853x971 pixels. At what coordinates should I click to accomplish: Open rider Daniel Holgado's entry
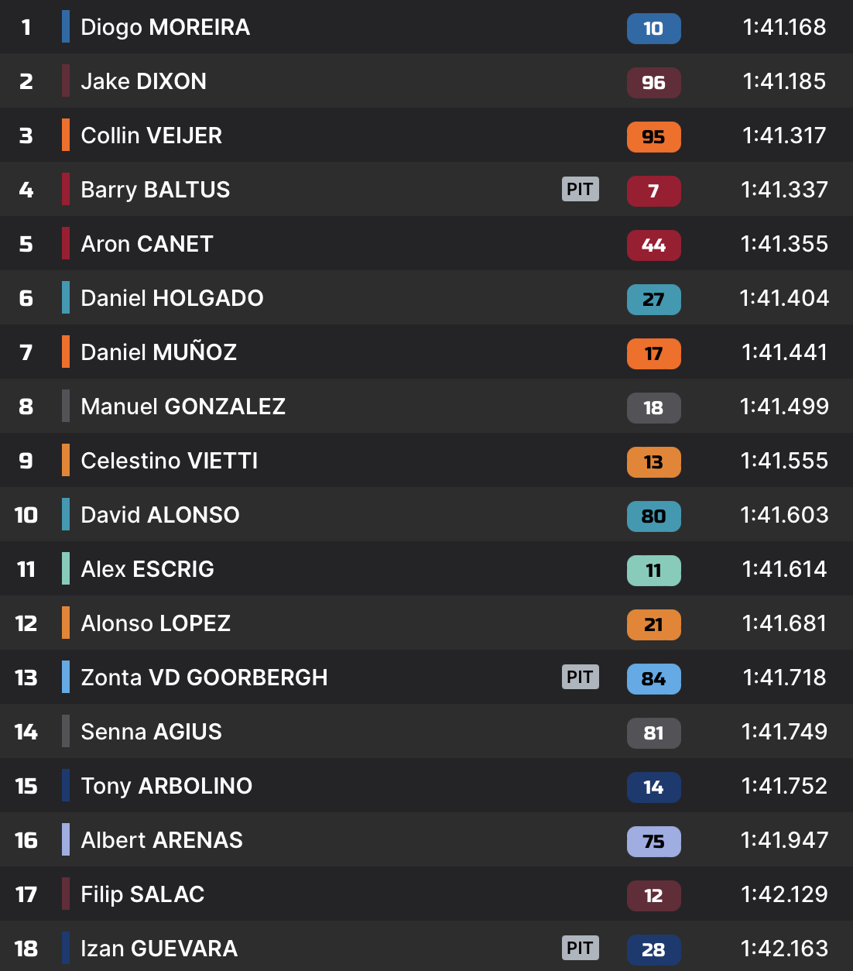172,298
